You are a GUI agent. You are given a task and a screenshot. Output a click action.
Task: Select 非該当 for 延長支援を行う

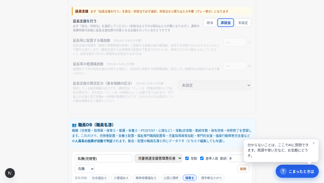[225, 23]
